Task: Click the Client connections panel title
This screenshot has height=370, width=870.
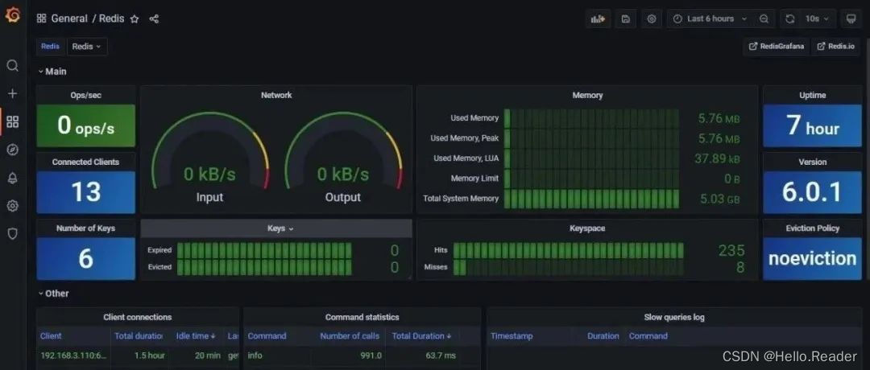Action: [138, 318]
